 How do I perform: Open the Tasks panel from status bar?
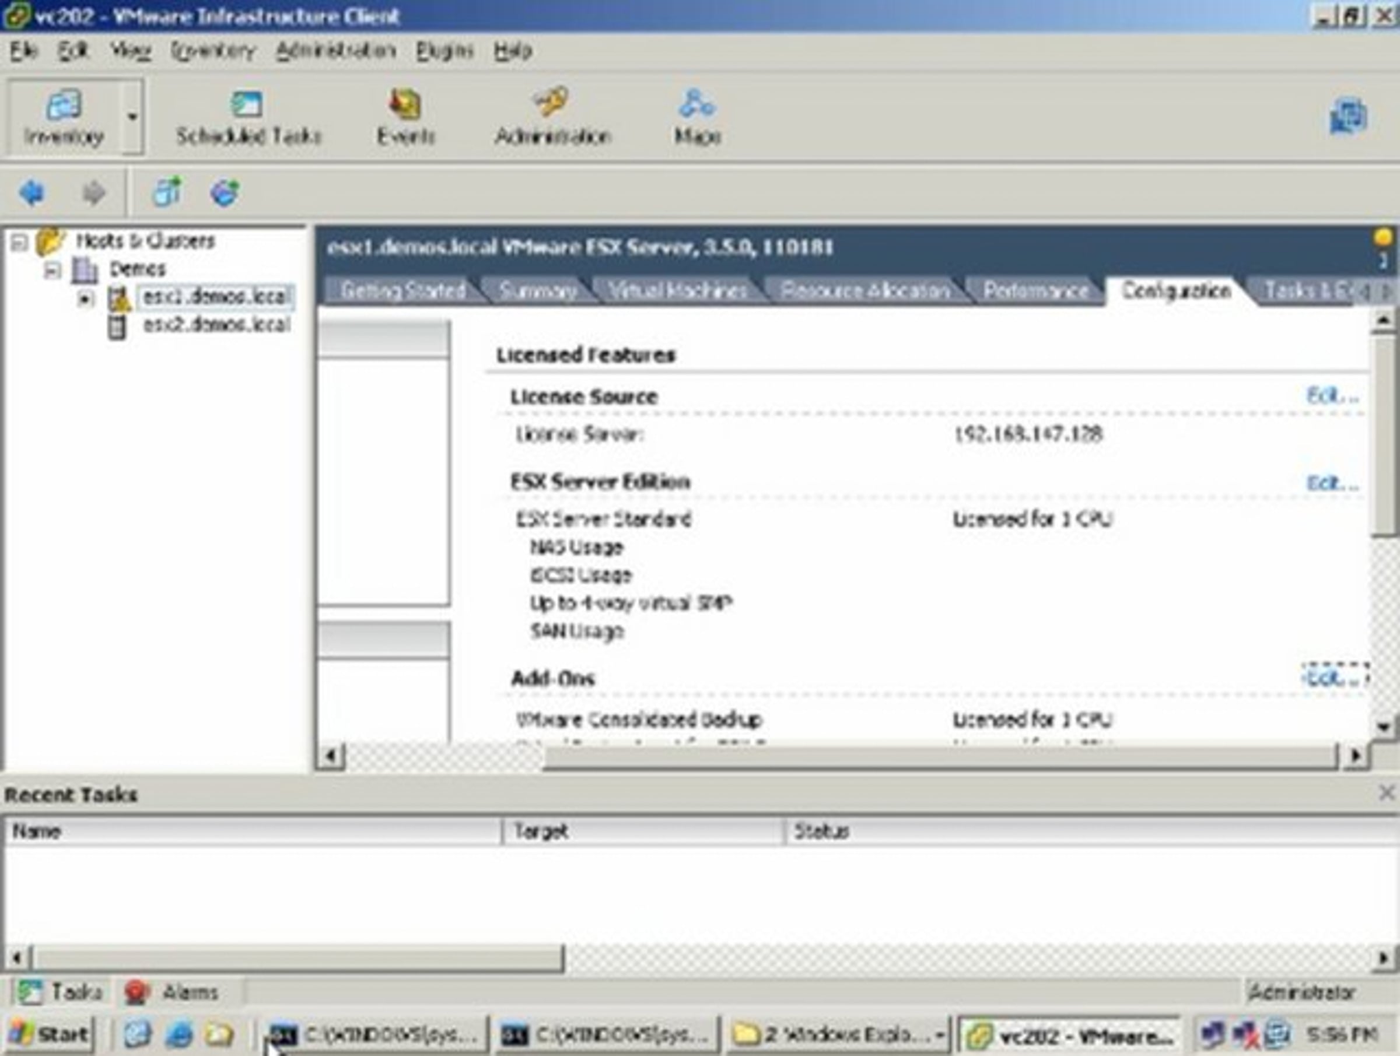tap(61, 991)
